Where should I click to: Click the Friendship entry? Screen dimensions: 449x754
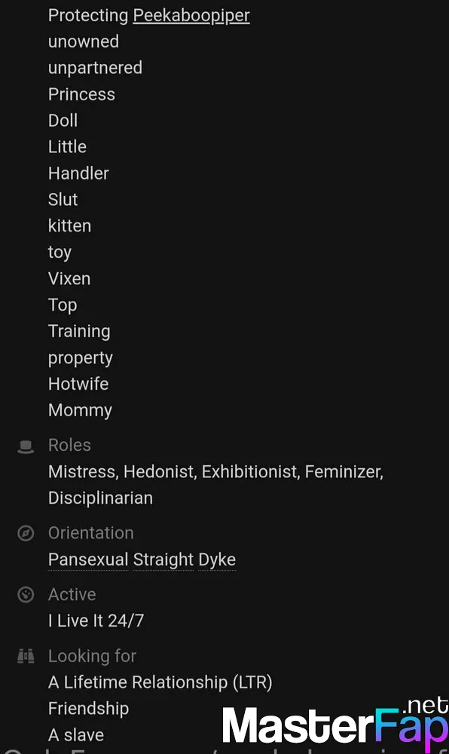click(88, 709)
